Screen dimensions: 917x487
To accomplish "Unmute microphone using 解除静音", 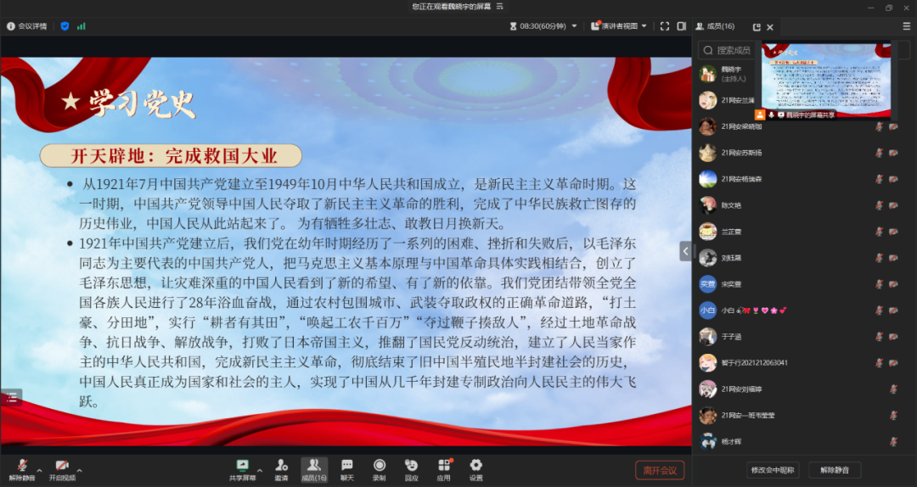I will point(22,469).
